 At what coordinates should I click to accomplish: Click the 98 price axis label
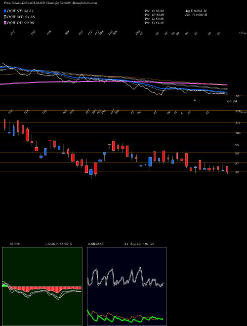pos(237,145)
